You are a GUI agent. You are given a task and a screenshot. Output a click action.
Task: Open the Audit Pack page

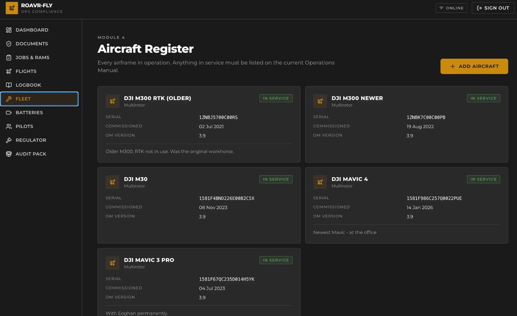tap(39, 154)
